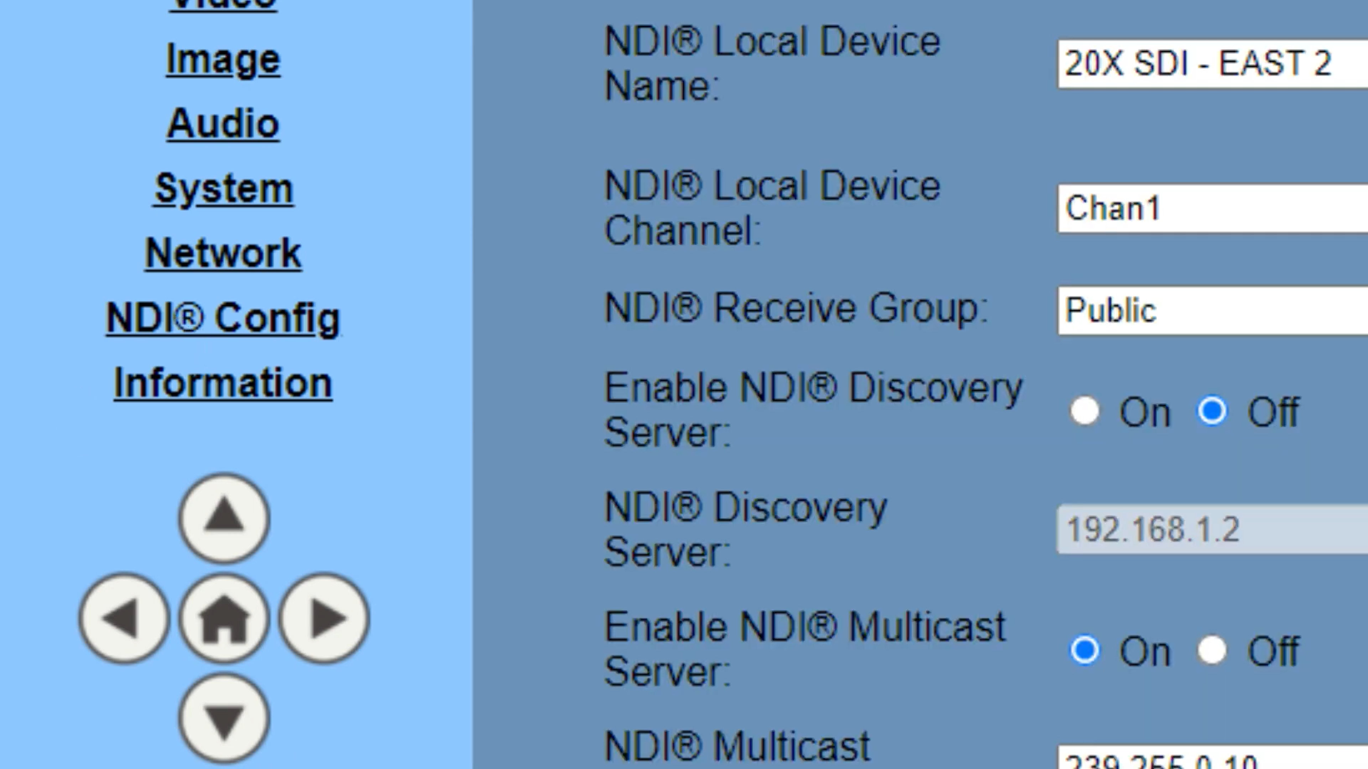Click the left arrow navigation icon
Viewport: 1368px width, 769px height.
[x=123, y=618]
